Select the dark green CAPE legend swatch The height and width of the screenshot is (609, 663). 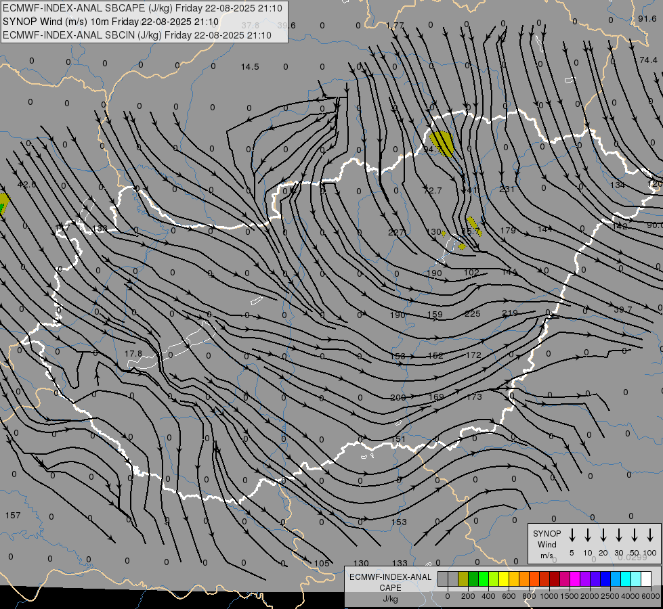pyautogui.click(x=473, y=579)
